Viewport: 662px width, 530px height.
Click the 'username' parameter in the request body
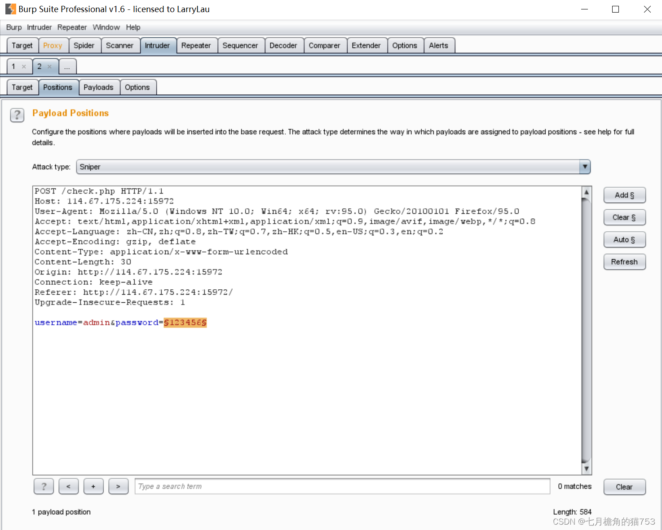tap(56, 322)
